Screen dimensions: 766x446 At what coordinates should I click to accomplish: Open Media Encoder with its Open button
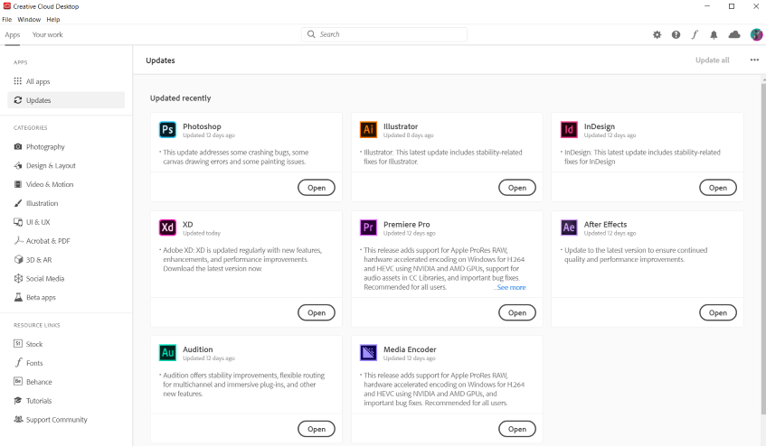pos(517,429)
